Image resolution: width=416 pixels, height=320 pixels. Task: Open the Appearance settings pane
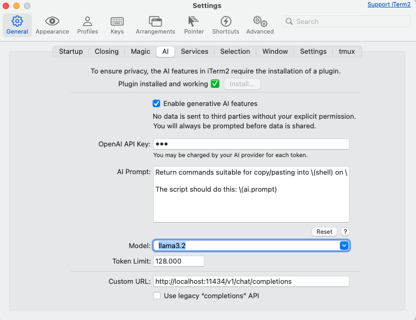point(52,25)
